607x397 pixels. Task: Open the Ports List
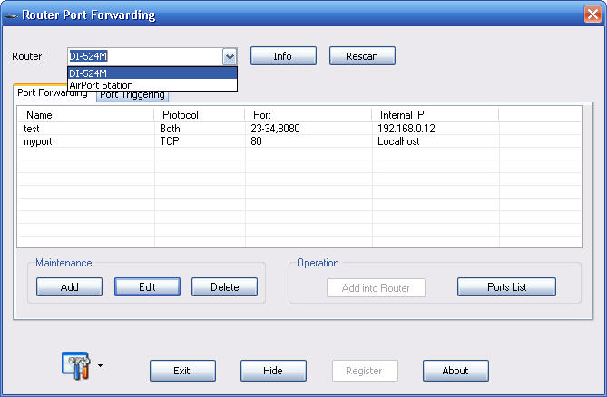506,287
